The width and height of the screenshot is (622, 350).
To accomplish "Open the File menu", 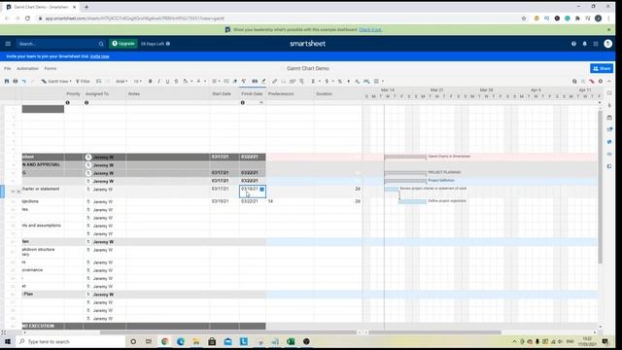I will click(8, 69).
